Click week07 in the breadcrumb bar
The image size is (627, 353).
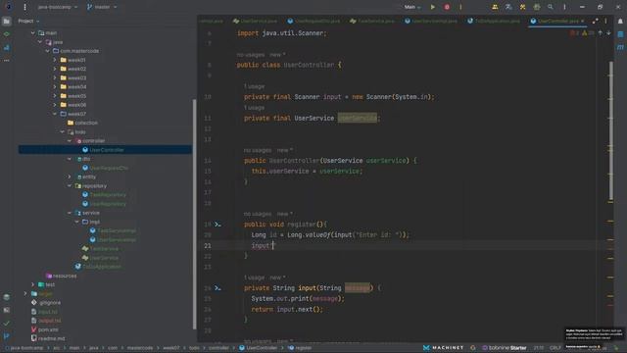[170, 348]
